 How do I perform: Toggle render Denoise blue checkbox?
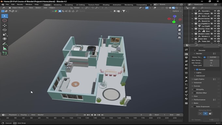click(197, 70)
